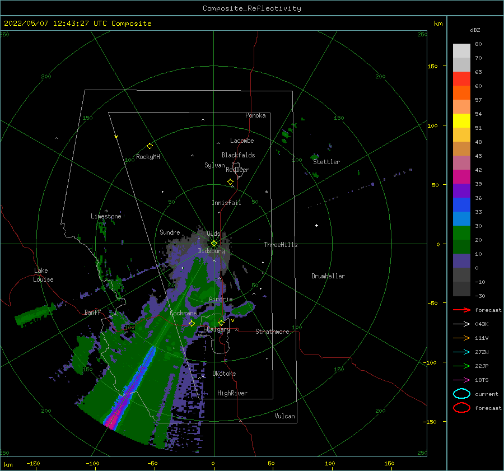Click the Composite_Reflectivity title text
This screenshot has height=471, width=504.
tap(251, 8)
